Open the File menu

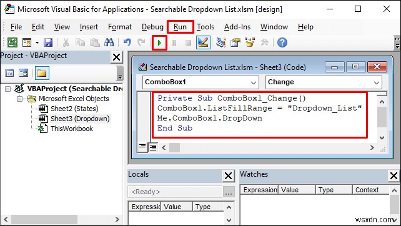coord(16,27)
